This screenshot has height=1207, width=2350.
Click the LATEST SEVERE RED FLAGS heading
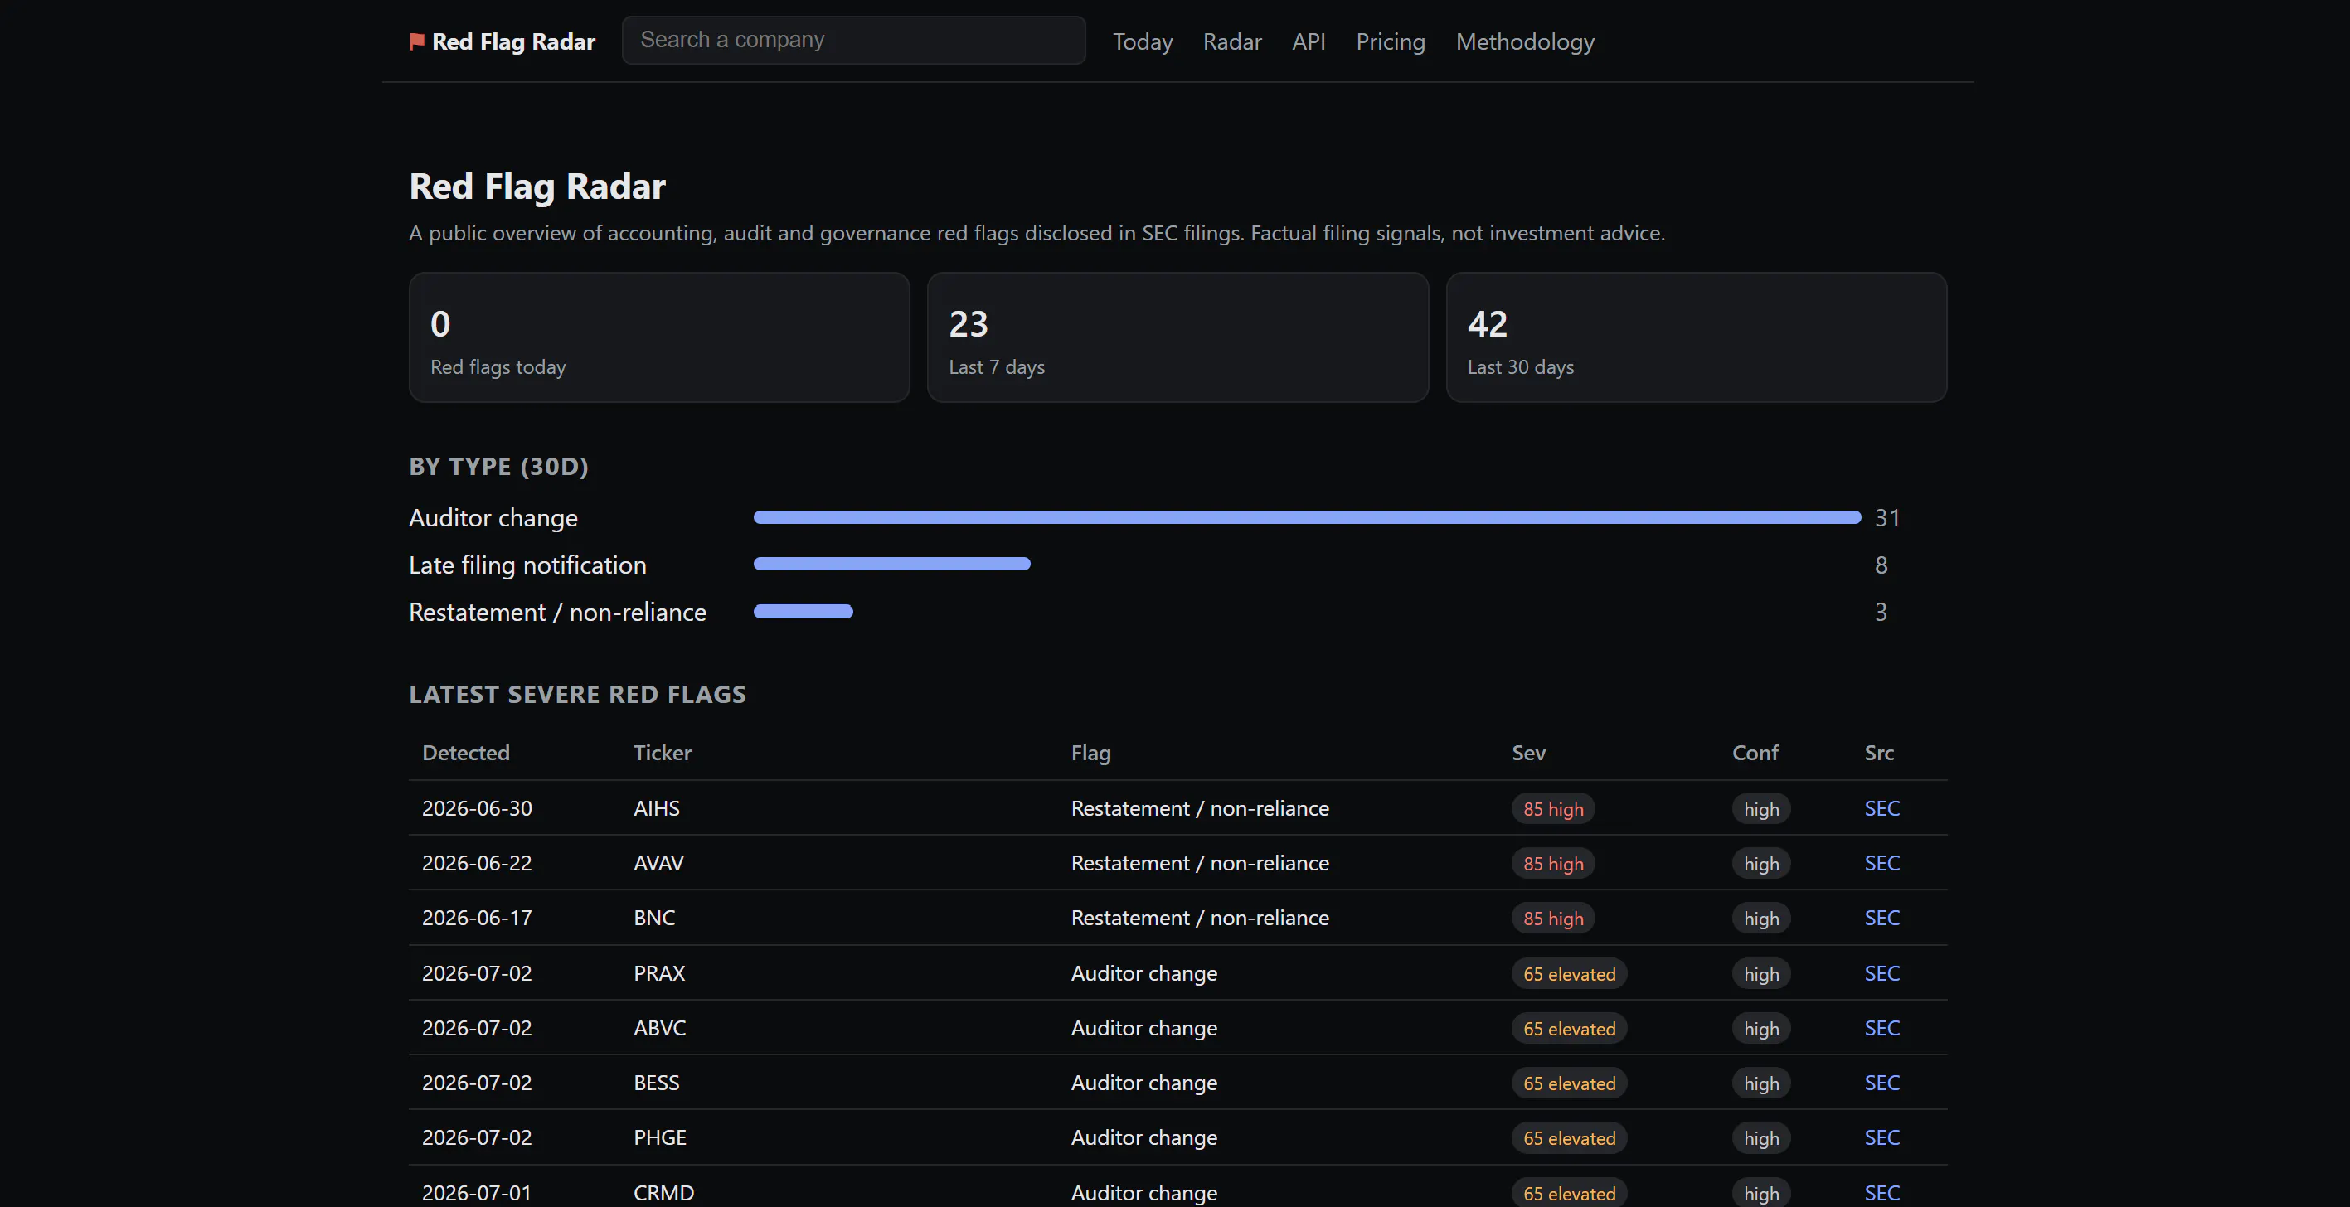point(577,696)
